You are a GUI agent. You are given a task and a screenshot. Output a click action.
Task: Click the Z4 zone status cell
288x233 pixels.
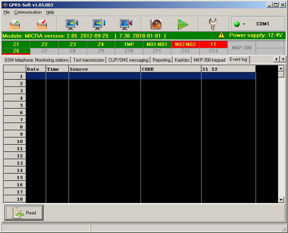click(101, 44)
